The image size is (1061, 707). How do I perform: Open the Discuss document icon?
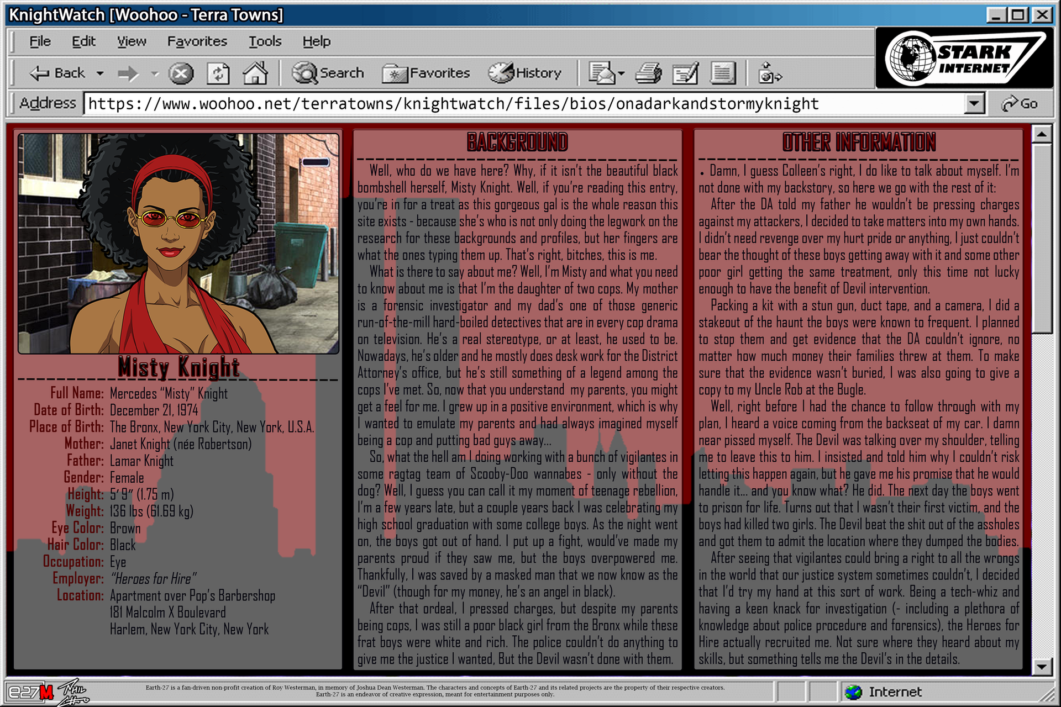(722, 73)
